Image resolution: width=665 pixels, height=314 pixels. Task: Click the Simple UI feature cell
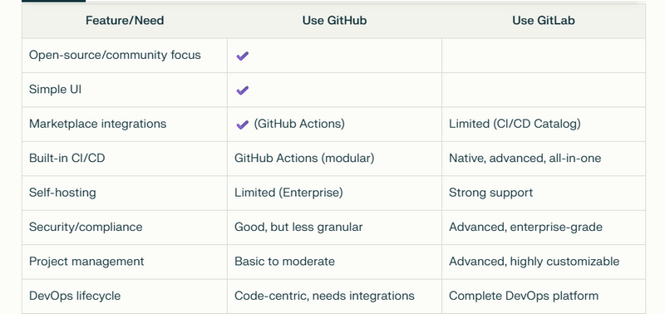click(x=125, y=90)
